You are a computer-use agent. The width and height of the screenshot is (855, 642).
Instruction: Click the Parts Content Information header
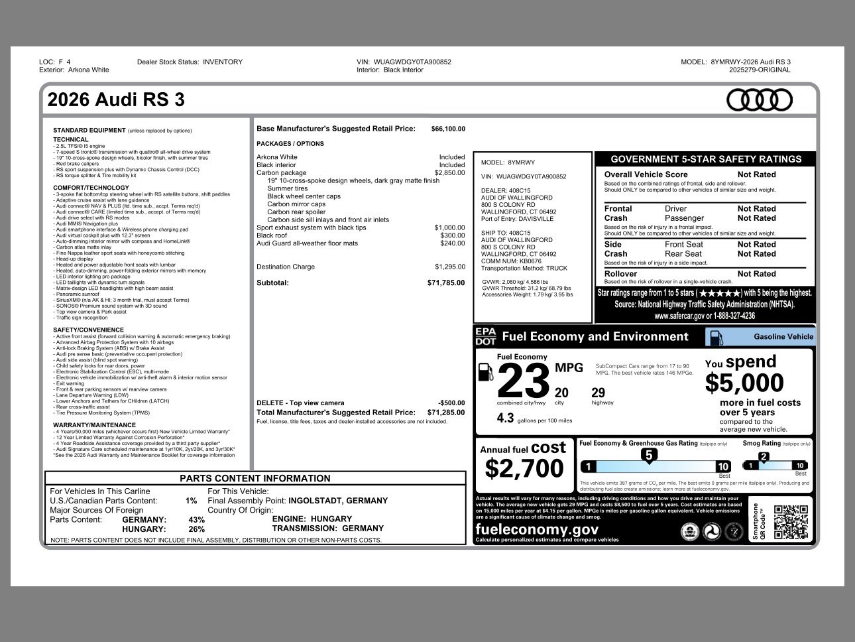coord(255,478)
